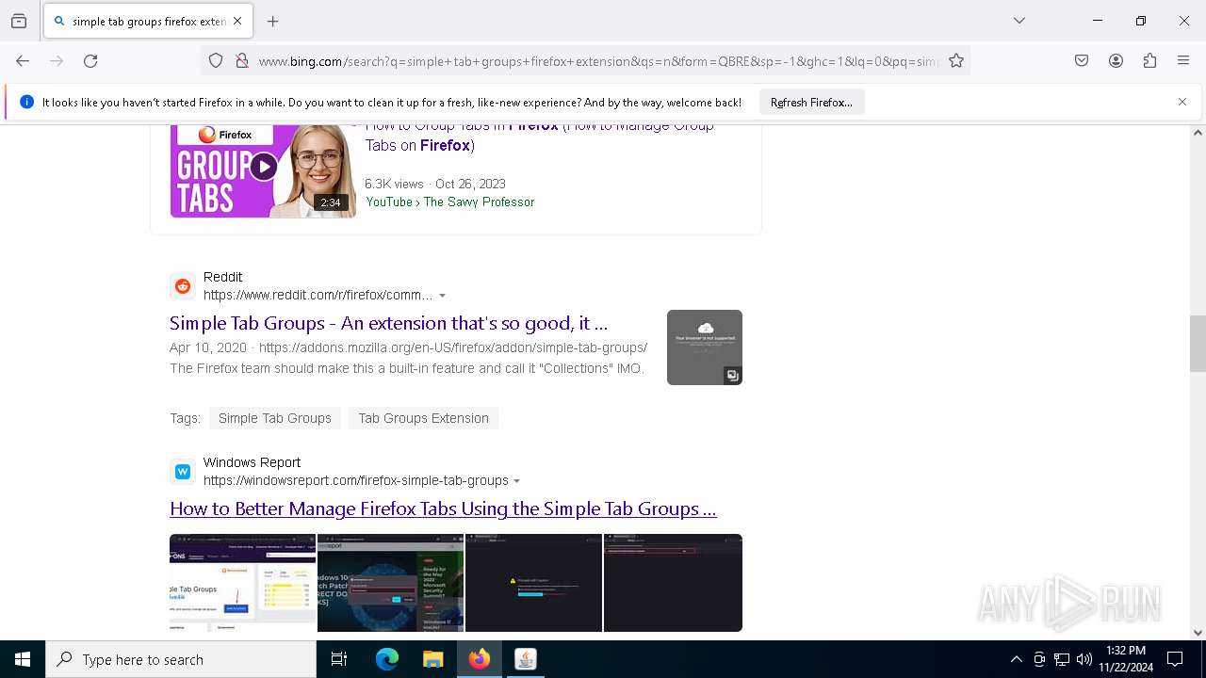This screenshot has width=1206, height=678.
Task: Open Save to Pocket
Action: coord(1082,61)
